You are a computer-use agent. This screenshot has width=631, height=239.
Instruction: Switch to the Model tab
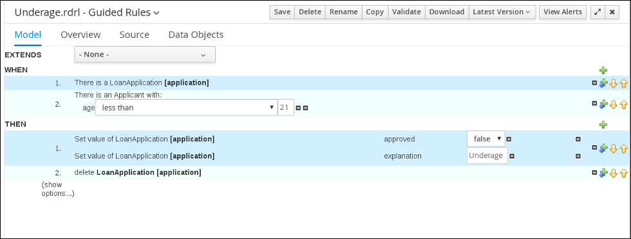[x=28, y=35]
